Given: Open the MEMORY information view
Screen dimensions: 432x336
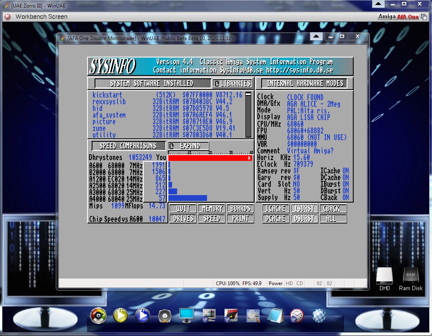Looking at the screenshot, I should [211, 208].
